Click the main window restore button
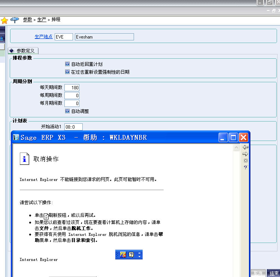Screen dimensions: 280x277 tap(270, 3)
